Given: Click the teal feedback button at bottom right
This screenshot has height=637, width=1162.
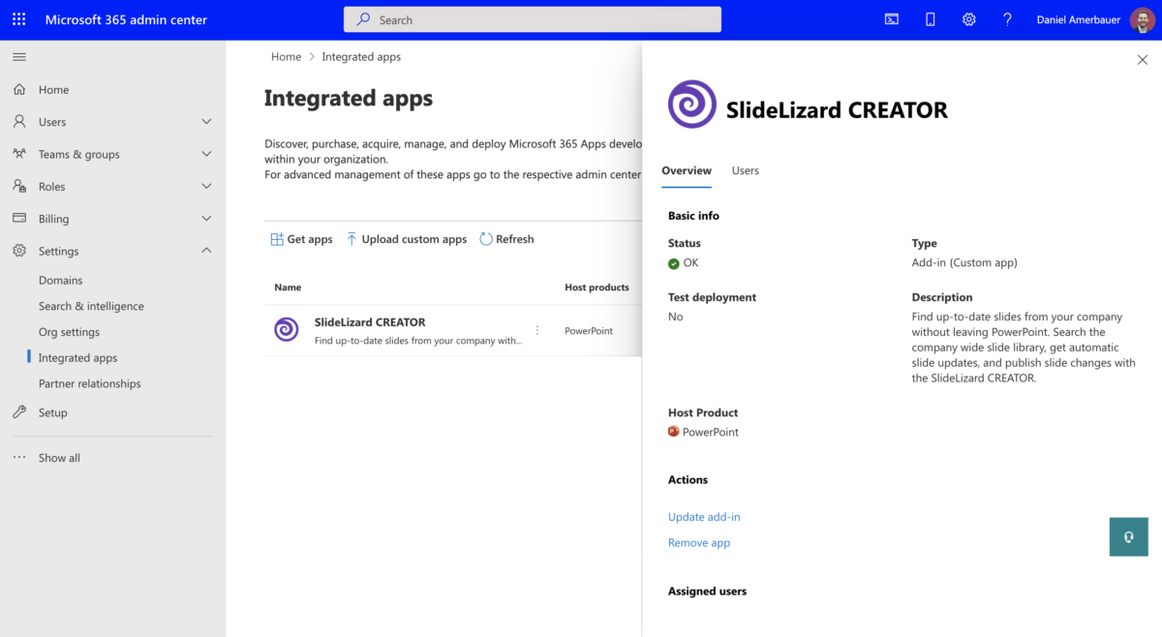Looking at the screenshot, I should pyautogui.click(x=1128, y=536).
